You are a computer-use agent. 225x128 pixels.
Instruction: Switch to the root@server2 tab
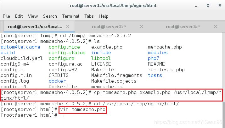tap(109, 26)
